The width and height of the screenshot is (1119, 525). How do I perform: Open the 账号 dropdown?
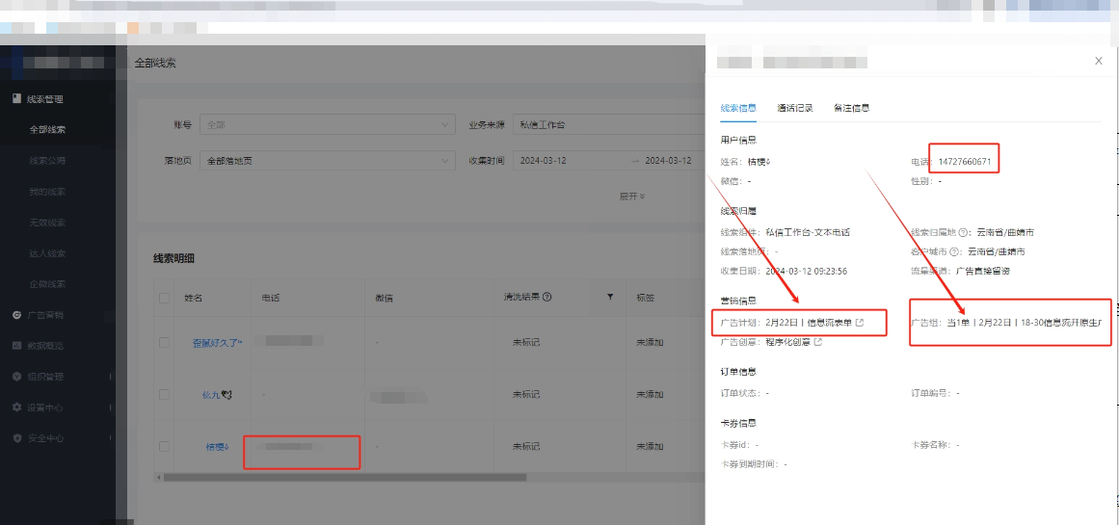(328, 124)
